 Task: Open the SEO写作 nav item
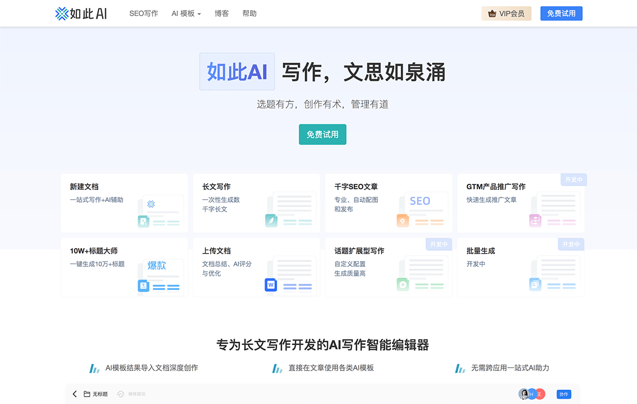pos(143,14)
